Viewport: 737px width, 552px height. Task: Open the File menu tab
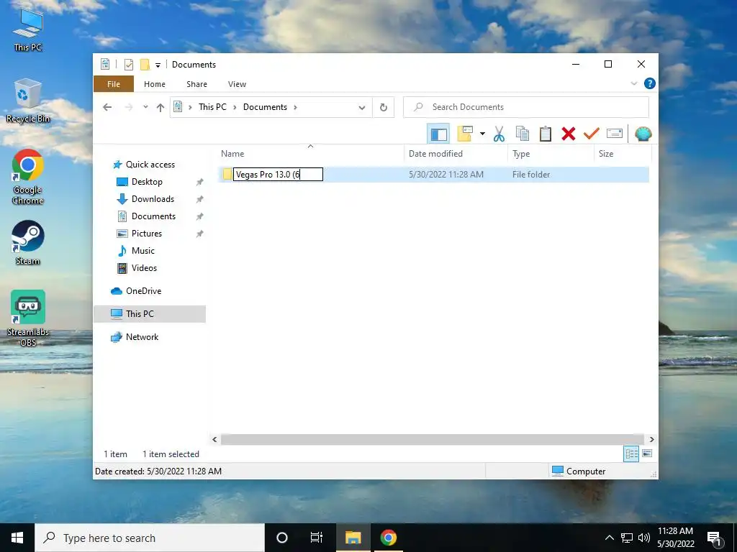point(114,84)
